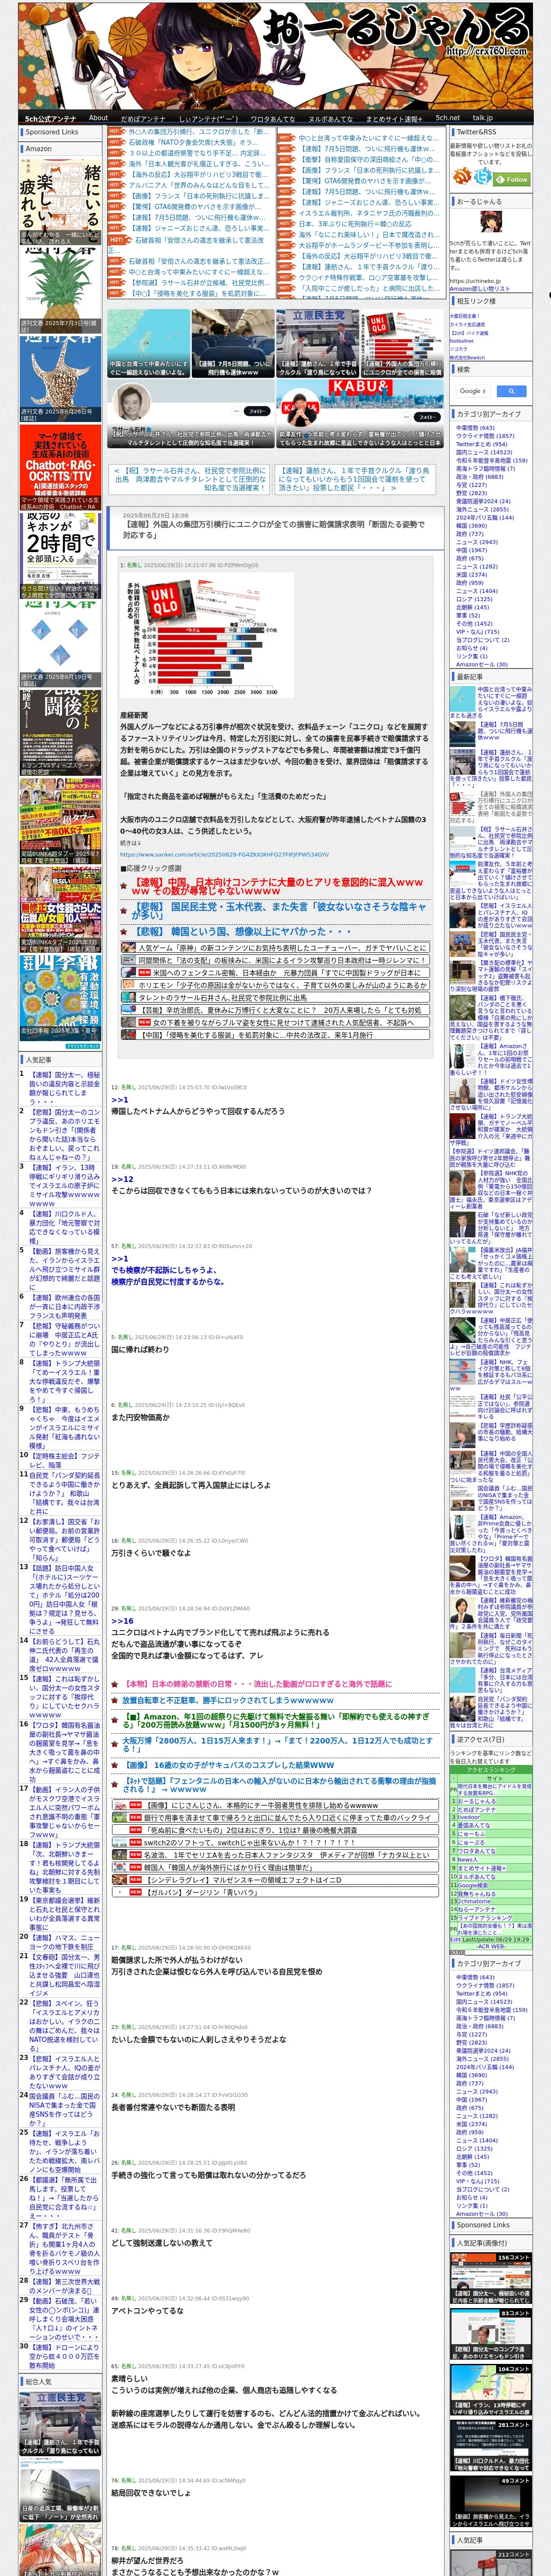This screenshot has width=551, height=2576.
Task: Open link 放置自転車と不正駐車、勝手にロックされてしまう
Action: click(228, 1700)
